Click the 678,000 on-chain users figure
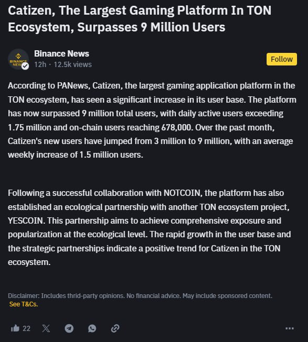This screenshot has width=308, height=342. point(177,128)
